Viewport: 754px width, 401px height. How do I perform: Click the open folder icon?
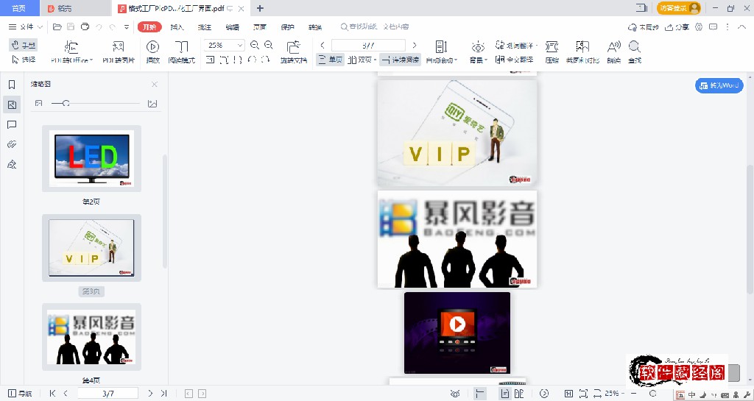pyautogui.click(x=57, y=27)
